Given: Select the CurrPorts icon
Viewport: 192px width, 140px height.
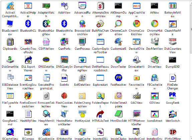Looking at the screenshot, I should pyautogui.click(x=64, y=42).
